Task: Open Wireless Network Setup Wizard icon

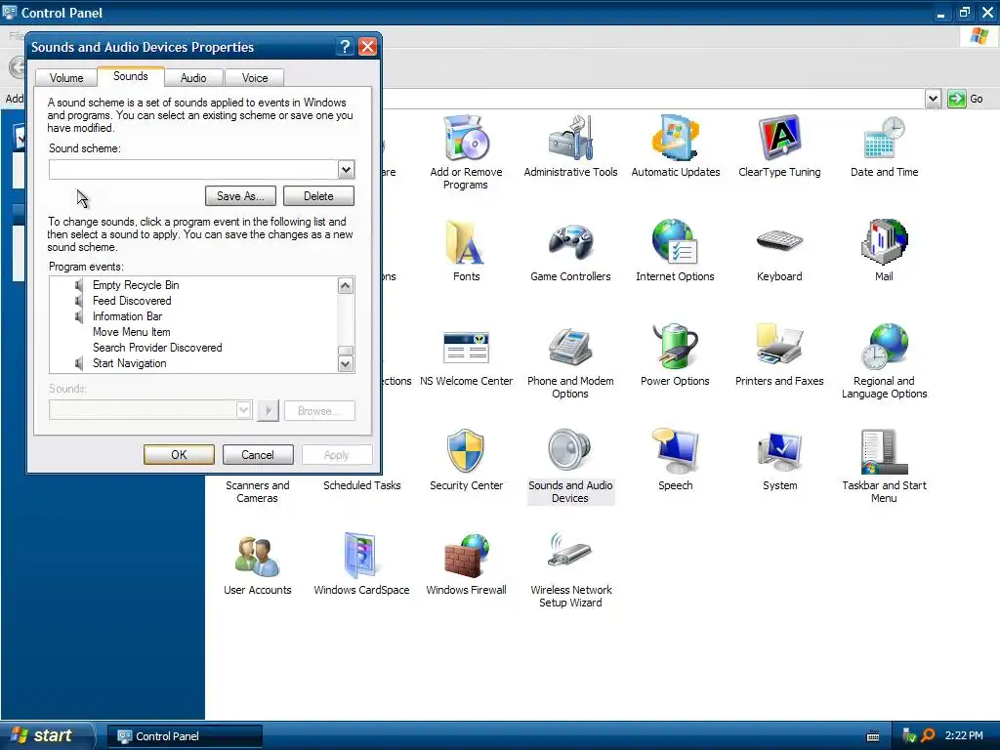Action: [570, 552]
